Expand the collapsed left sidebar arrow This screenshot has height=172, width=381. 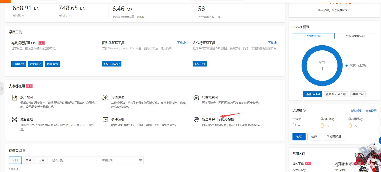pos(2,89)
